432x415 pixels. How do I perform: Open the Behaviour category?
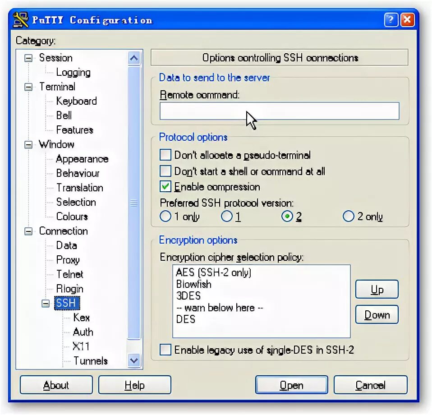pyautogui.click(x=78, y=173)
